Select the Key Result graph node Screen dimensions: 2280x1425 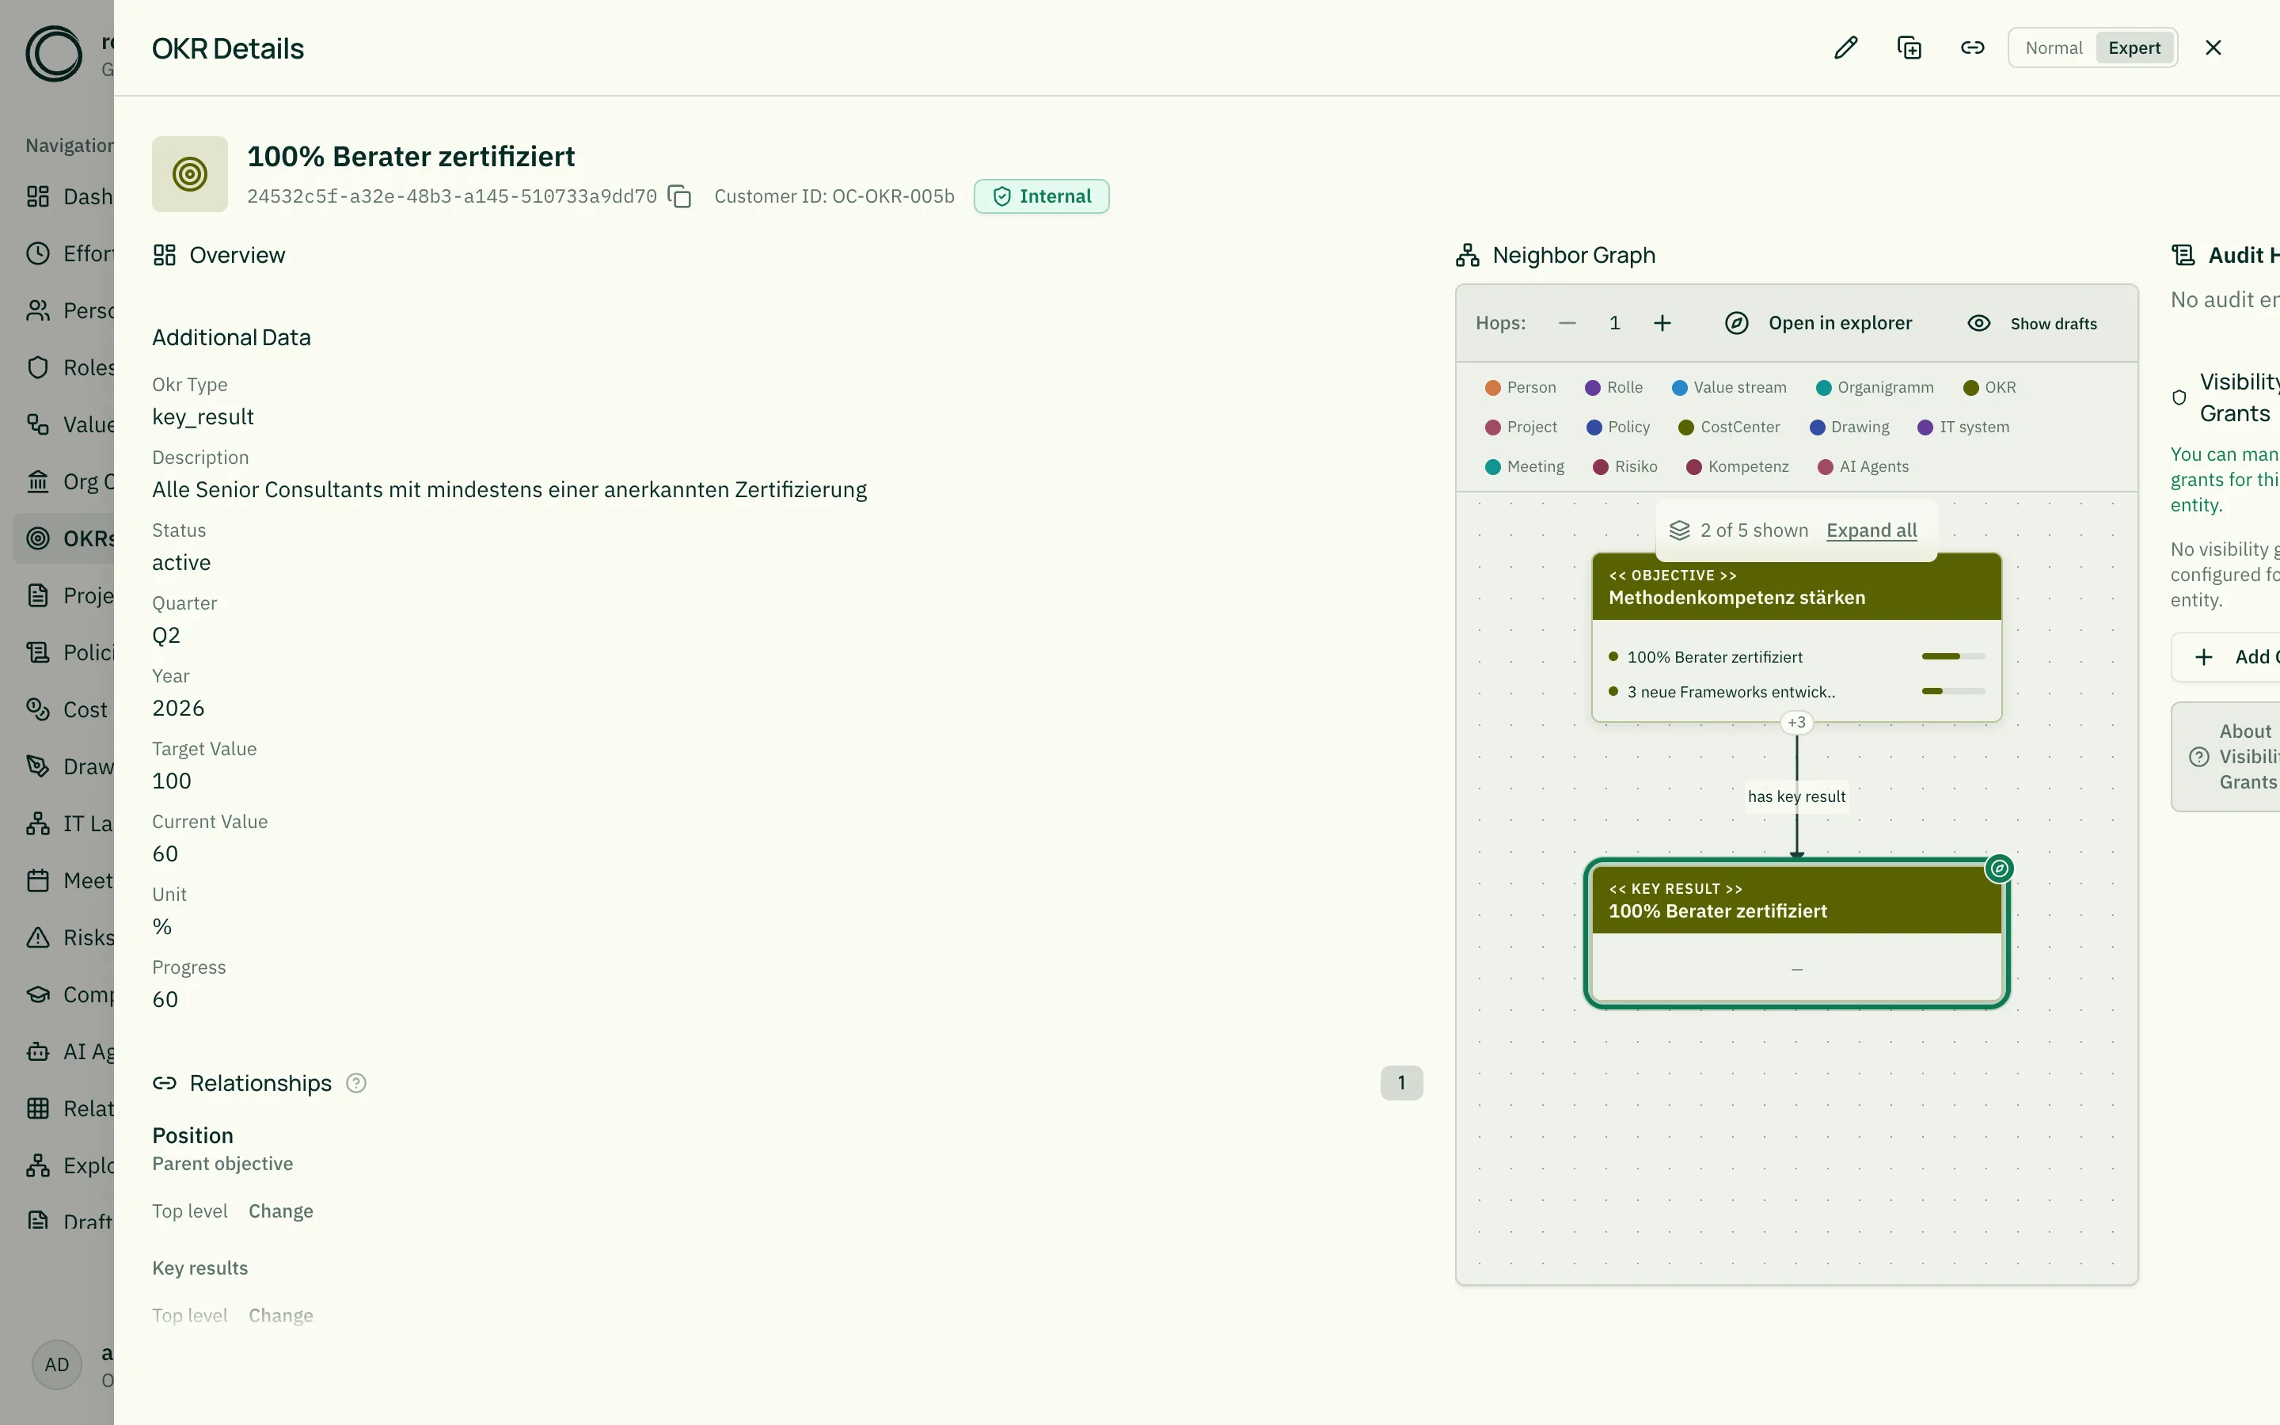[x=1795, y=933]
